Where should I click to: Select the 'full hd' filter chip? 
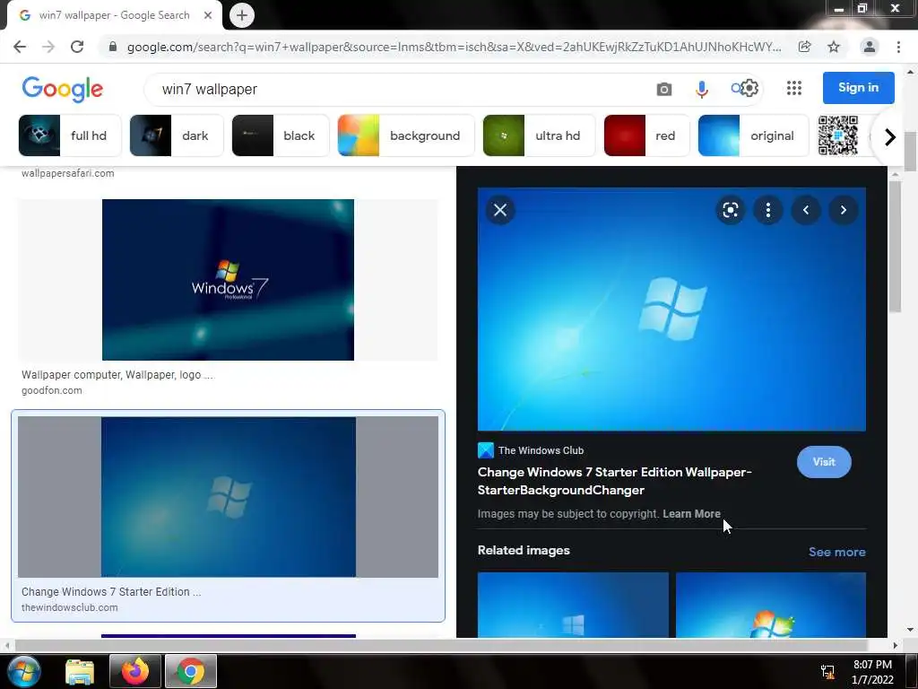tap(70, 135)
